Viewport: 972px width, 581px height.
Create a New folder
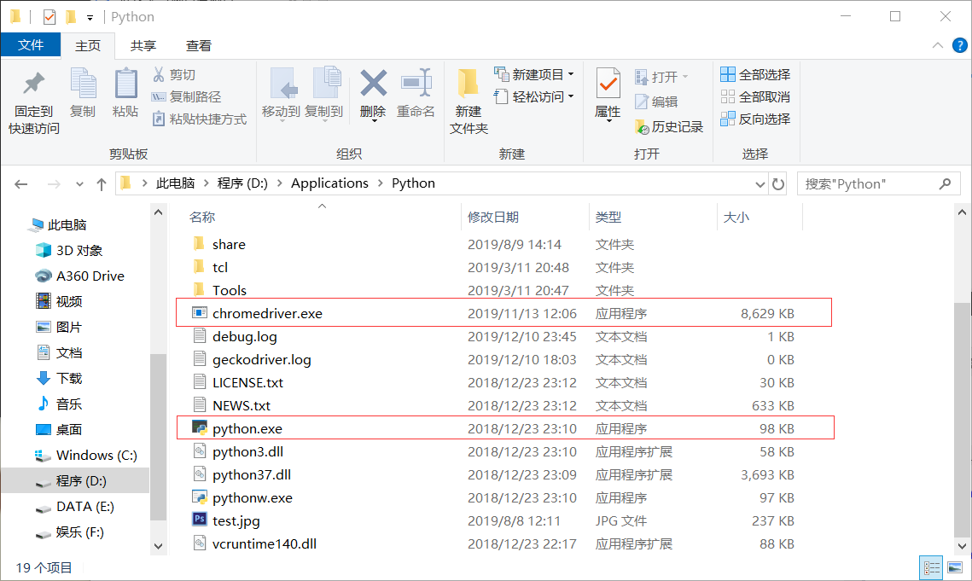click(469, 102)
